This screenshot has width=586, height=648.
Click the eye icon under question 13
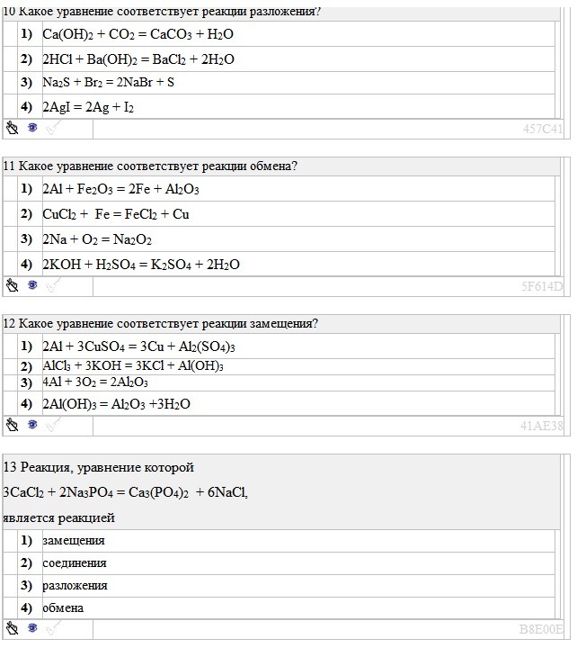click(x=32, y=627)
